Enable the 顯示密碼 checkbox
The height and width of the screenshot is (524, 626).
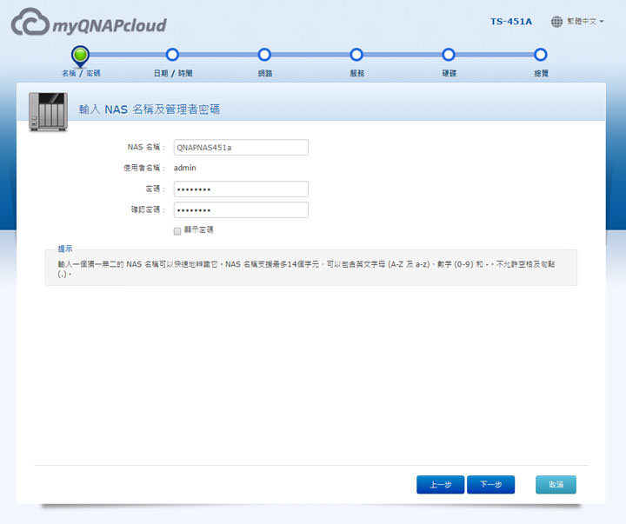click(x=177, y=230)
